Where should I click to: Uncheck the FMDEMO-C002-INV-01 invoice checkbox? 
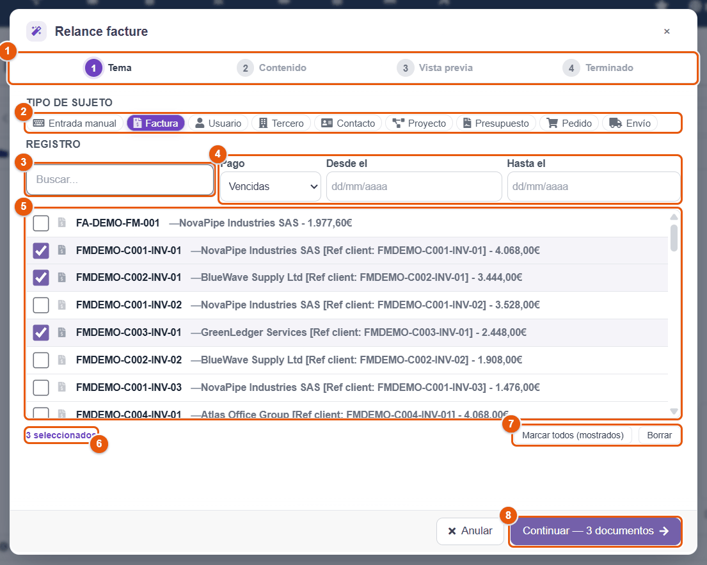point(41,278)
